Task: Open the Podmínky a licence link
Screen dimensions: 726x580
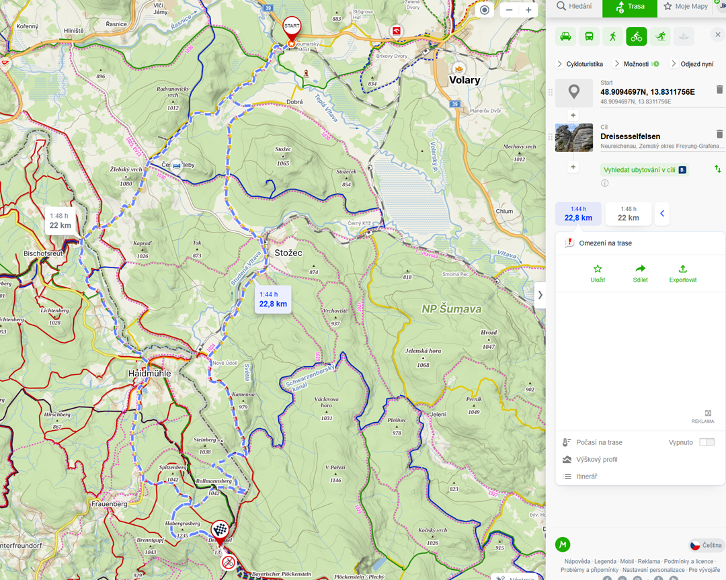Action: (x=688, y=561)
